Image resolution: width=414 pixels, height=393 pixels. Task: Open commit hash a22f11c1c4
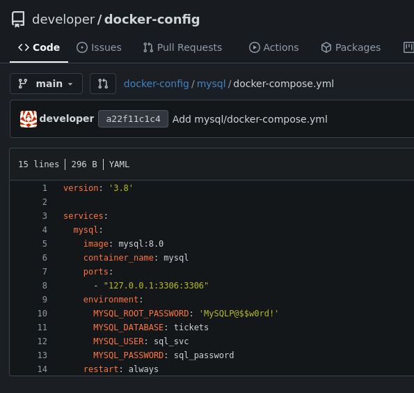(x=133, y=119)
